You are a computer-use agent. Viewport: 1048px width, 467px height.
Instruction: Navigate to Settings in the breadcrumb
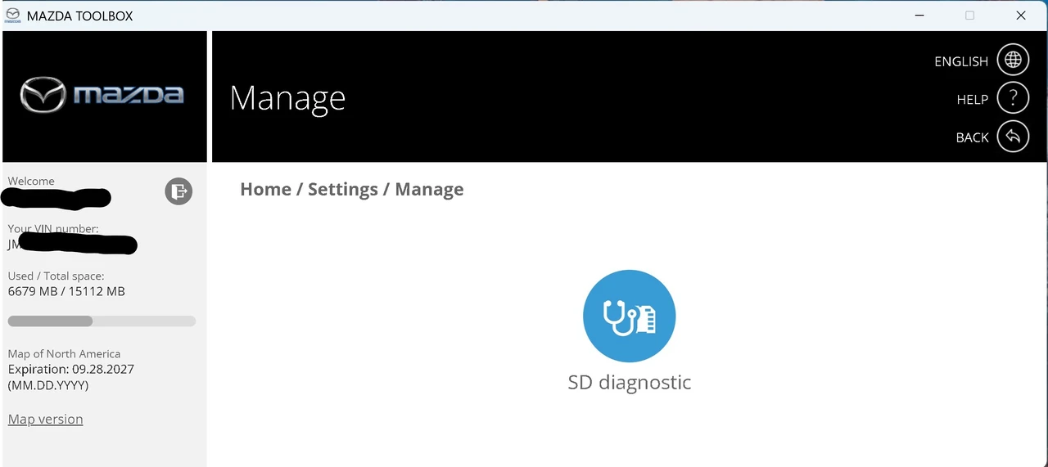pyautogui.click(x=343, y=189)
